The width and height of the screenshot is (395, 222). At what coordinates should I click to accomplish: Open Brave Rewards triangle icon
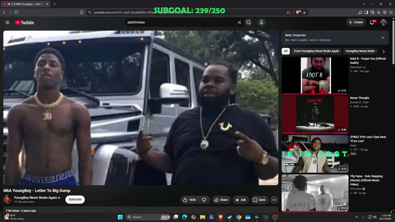coord(304,12)
